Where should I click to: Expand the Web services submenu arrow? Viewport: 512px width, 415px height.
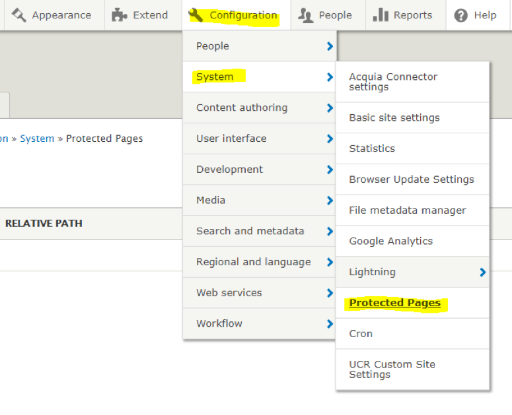click(330, 293)
